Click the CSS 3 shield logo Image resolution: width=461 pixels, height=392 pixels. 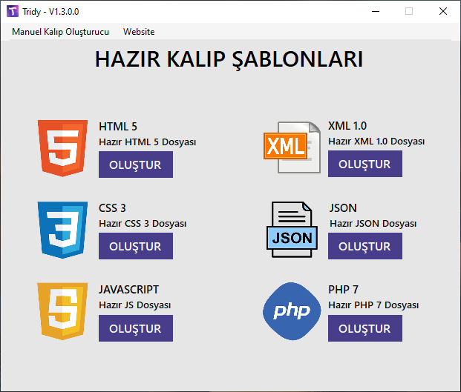click(62, 230)
